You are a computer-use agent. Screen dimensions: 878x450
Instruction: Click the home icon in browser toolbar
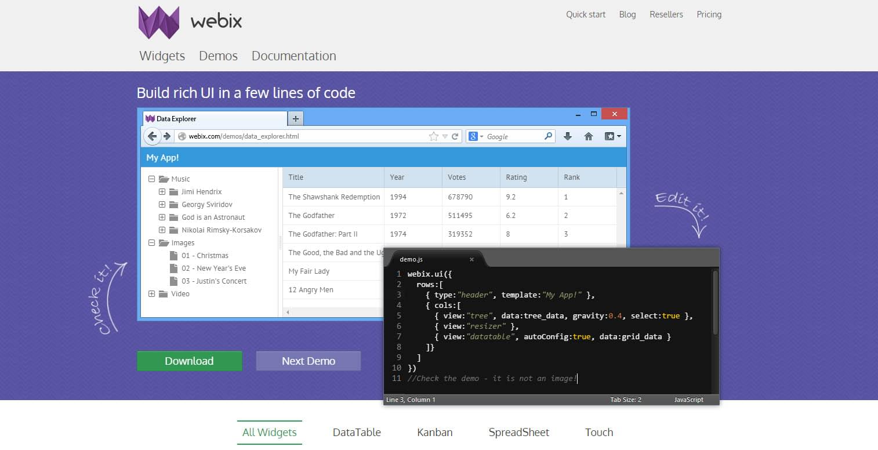(588, 136)
